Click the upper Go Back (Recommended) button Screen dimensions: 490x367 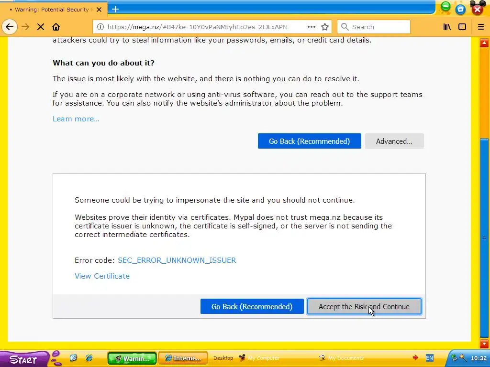pos(310,141)
